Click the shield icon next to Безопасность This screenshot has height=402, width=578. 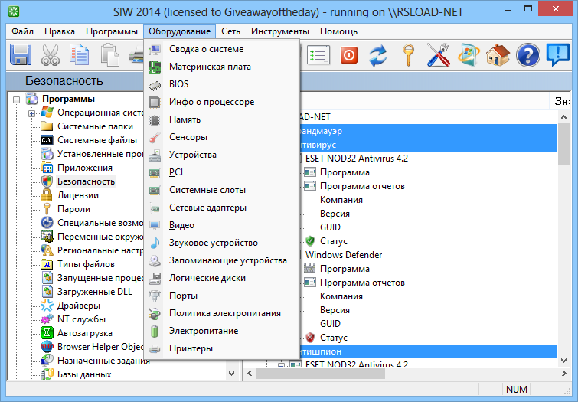(47, 181)
